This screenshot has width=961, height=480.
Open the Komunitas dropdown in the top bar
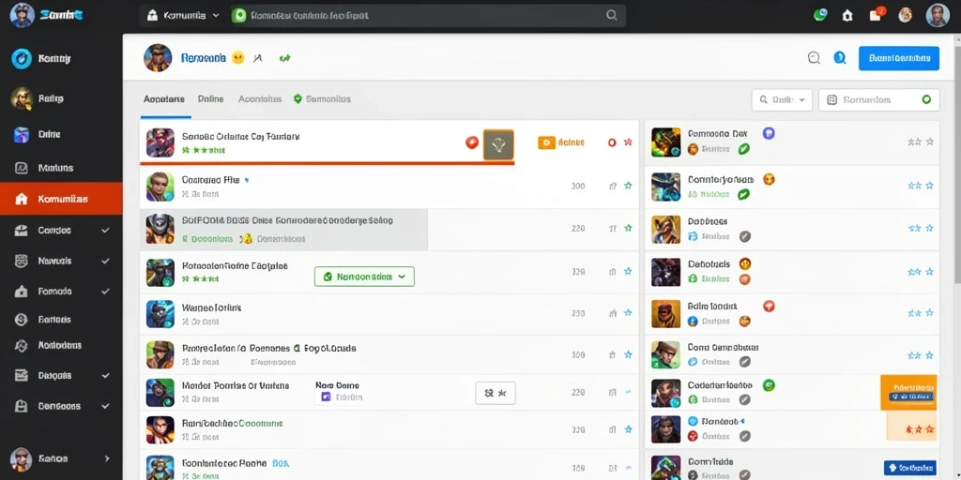(183, 15)
